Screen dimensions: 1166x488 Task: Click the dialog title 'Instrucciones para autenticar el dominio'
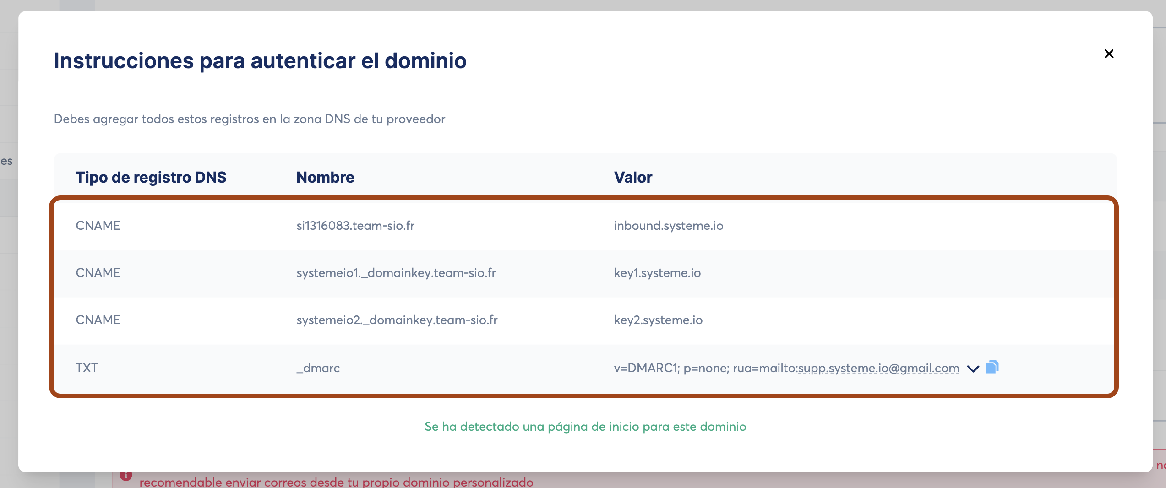pyautogui.click(x=260, y=61)
